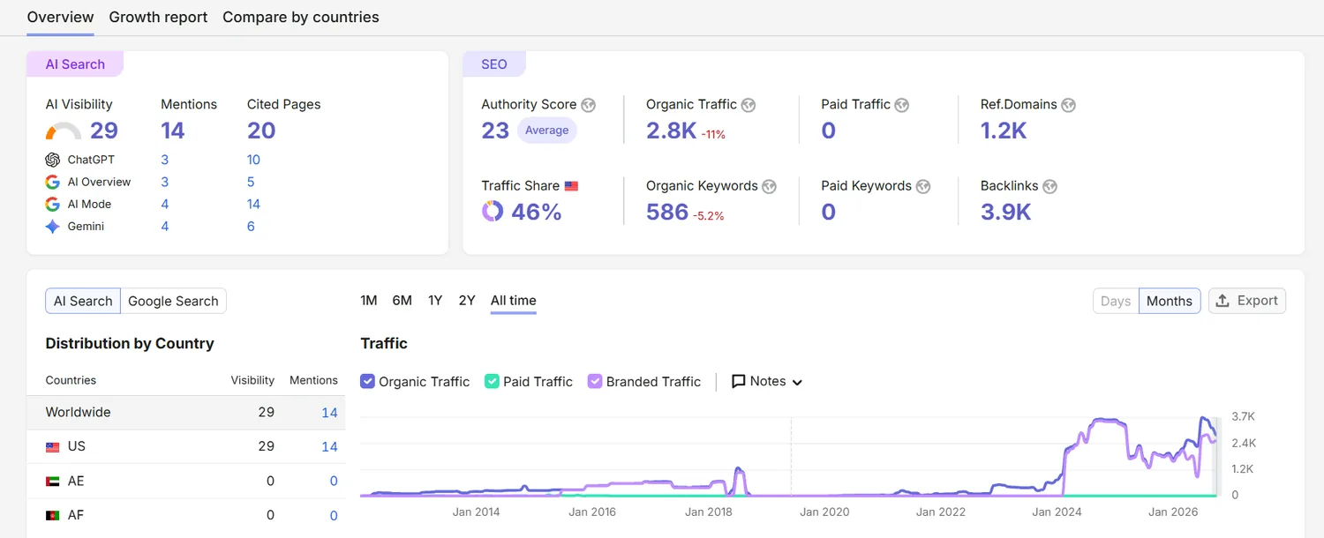Open AI Overview cited pages count 5
This screenshot has height=538, width=1324.
[x=251, y=182]
